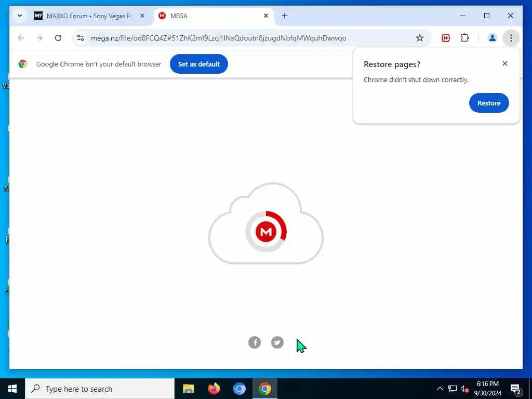Click the Restore button
532x399 pixels.
[489, 103]
